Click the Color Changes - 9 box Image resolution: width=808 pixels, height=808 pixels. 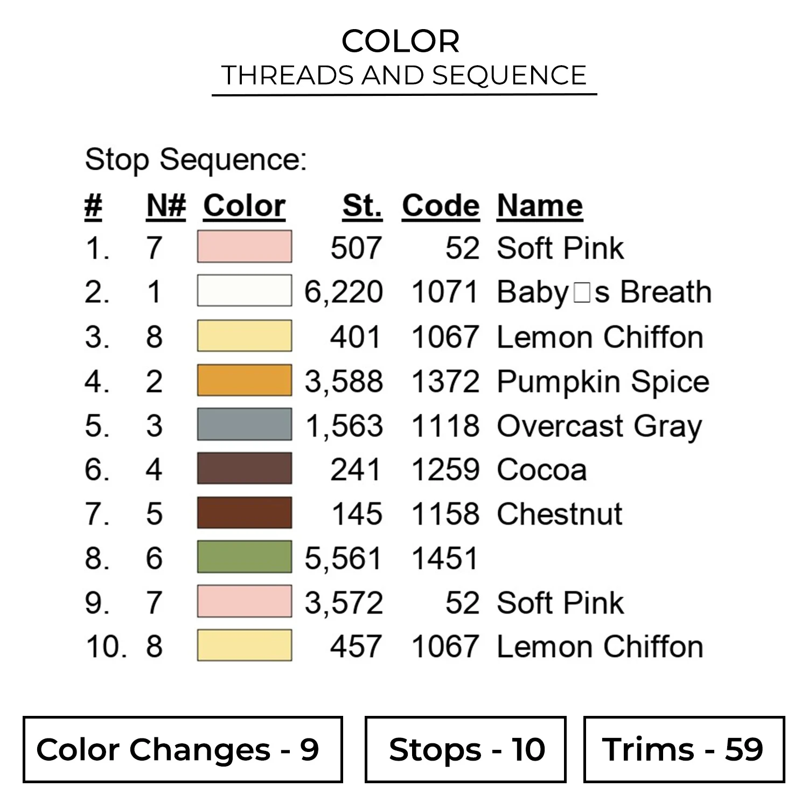[183, 749]
